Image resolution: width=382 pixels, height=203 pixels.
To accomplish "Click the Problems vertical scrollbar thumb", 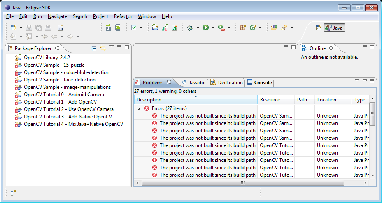I will (x=372, y=114).
